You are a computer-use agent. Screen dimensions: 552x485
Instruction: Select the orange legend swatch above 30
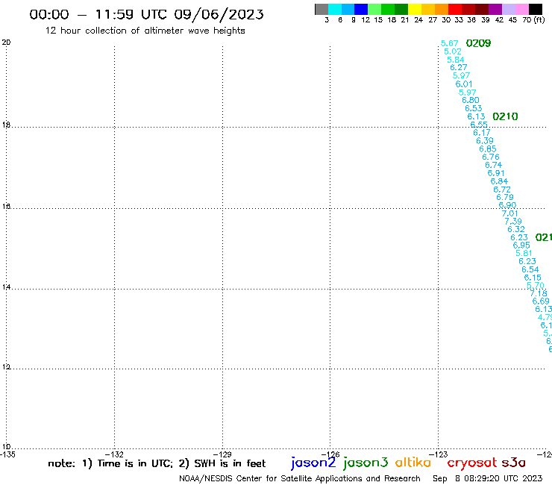pyautogui.click(x=442, y=9)
